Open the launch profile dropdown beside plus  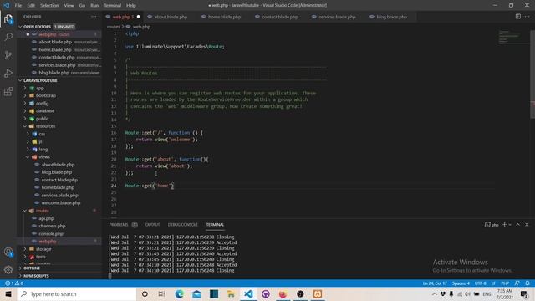510,225
